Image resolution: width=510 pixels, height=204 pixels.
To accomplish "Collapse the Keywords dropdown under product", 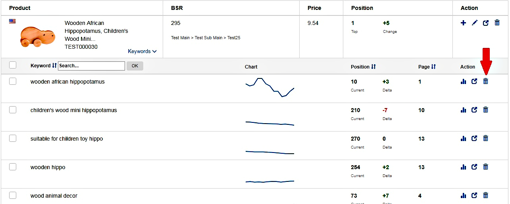I will (142, 51).
